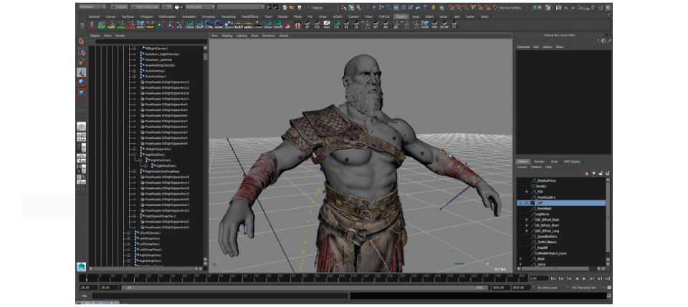Switch to the Render layer tab
Screen dimensions: 688x307
[x=539, y=162]
